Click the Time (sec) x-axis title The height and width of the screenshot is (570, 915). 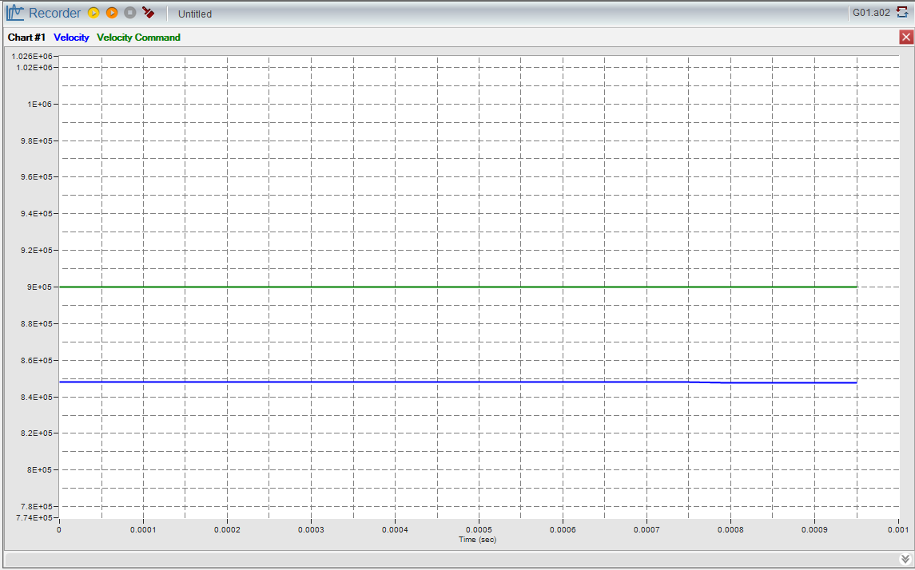point(478,540)
